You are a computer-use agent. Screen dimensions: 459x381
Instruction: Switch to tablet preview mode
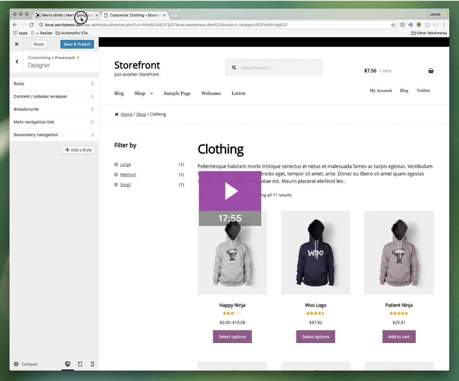(x=80, y=364)
